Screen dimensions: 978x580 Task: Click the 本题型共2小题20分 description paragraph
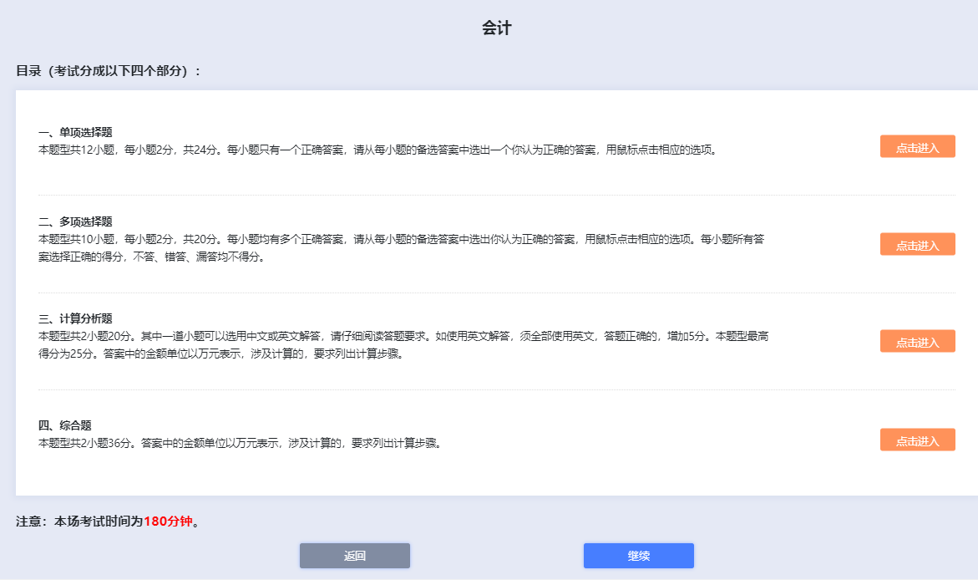(x=403, y=336)
